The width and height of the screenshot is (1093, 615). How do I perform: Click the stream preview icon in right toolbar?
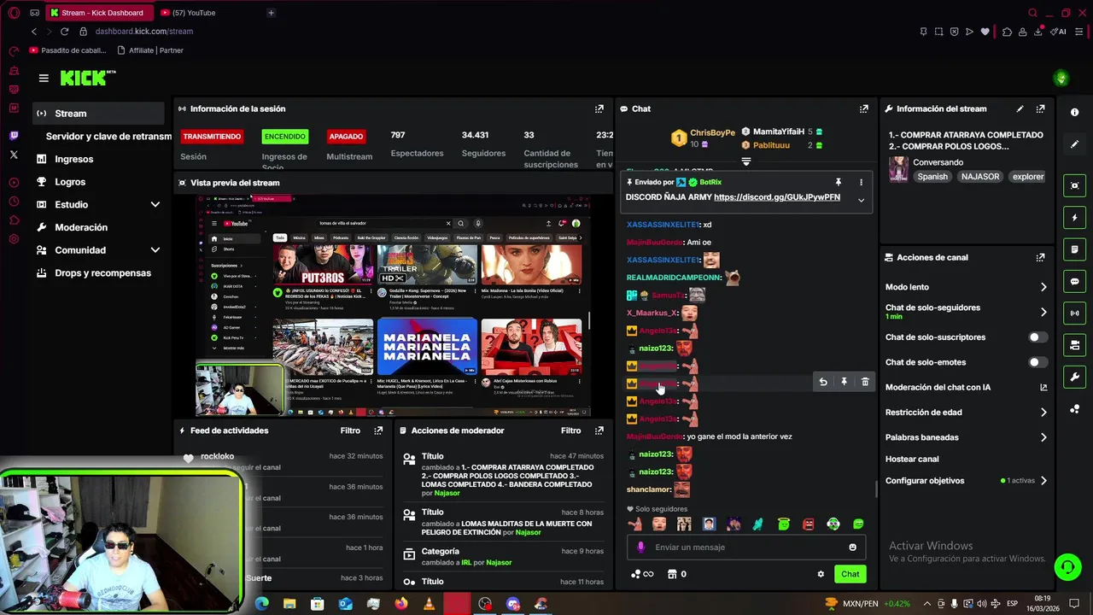[1074, 185]
